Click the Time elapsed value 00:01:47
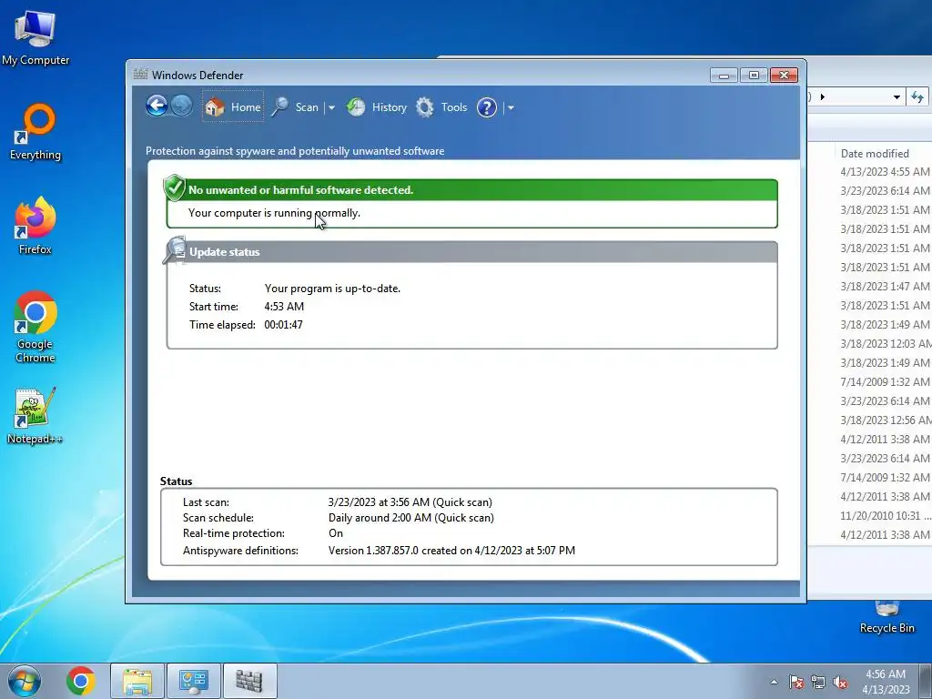Viewport: 932px width, 699px height. point(284,325)
